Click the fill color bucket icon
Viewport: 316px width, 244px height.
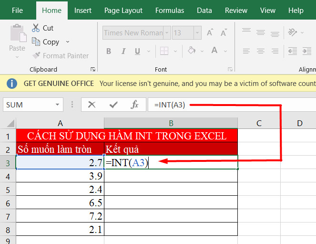pyautogui.click(x=192, y=51)
